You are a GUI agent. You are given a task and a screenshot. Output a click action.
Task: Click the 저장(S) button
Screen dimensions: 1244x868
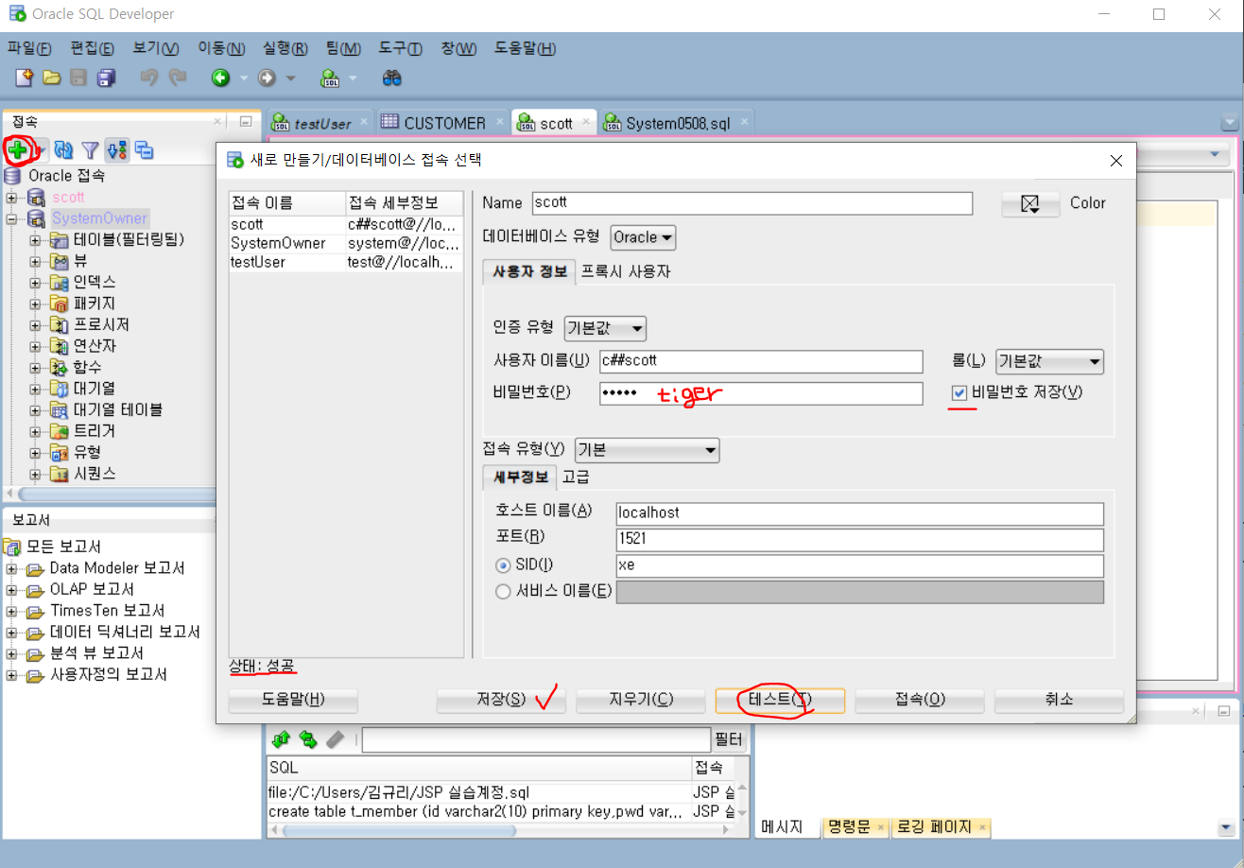point(500,700)
